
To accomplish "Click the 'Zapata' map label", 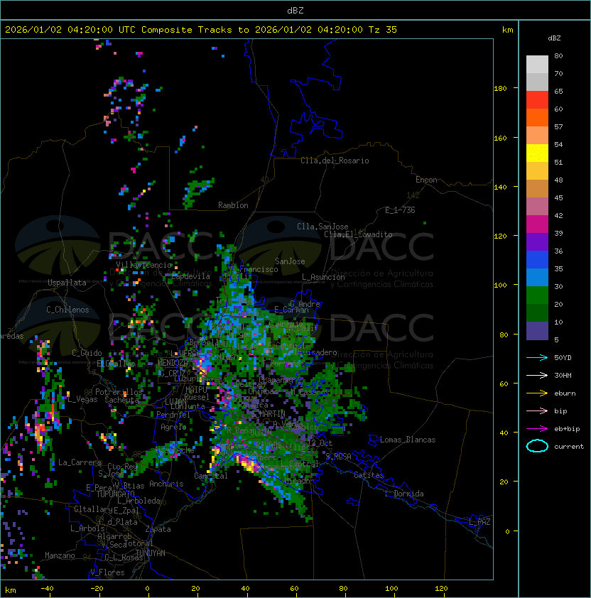I will (158, 529).
